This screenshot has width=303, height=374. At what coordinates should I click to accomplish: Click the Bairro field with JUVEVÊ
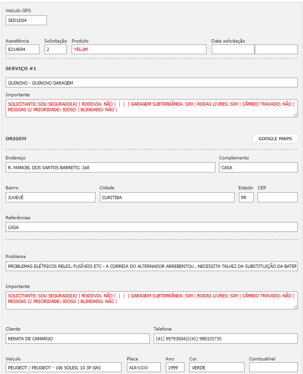click(50, 197)
